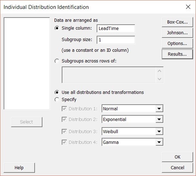196x176 pixels.
Task: Select the Specify radio button
Action: [57, 100]
